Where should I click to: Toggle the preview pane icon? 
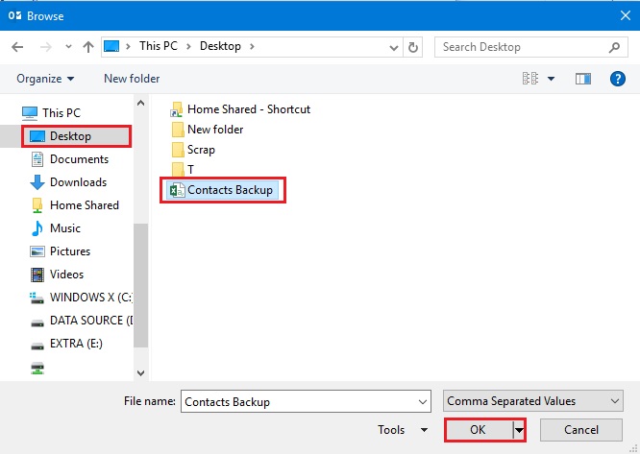click(582, 79)
